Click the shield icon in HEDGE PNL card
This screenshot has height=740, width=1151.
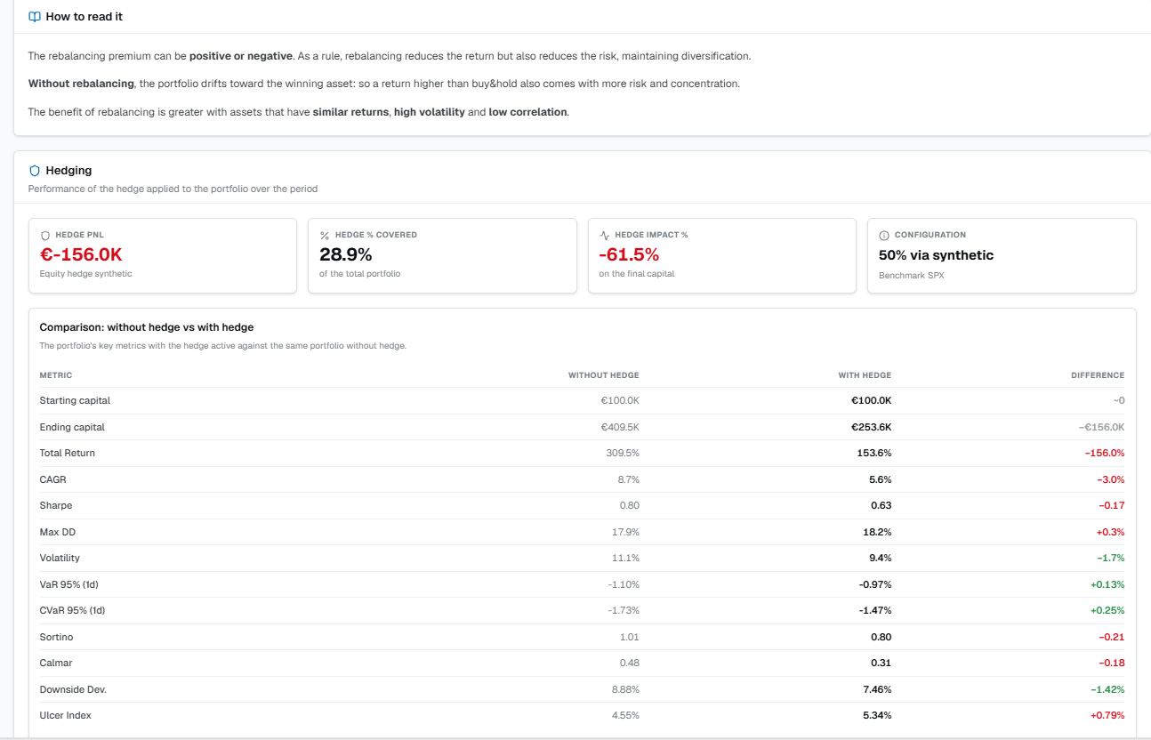click(44, 235)
